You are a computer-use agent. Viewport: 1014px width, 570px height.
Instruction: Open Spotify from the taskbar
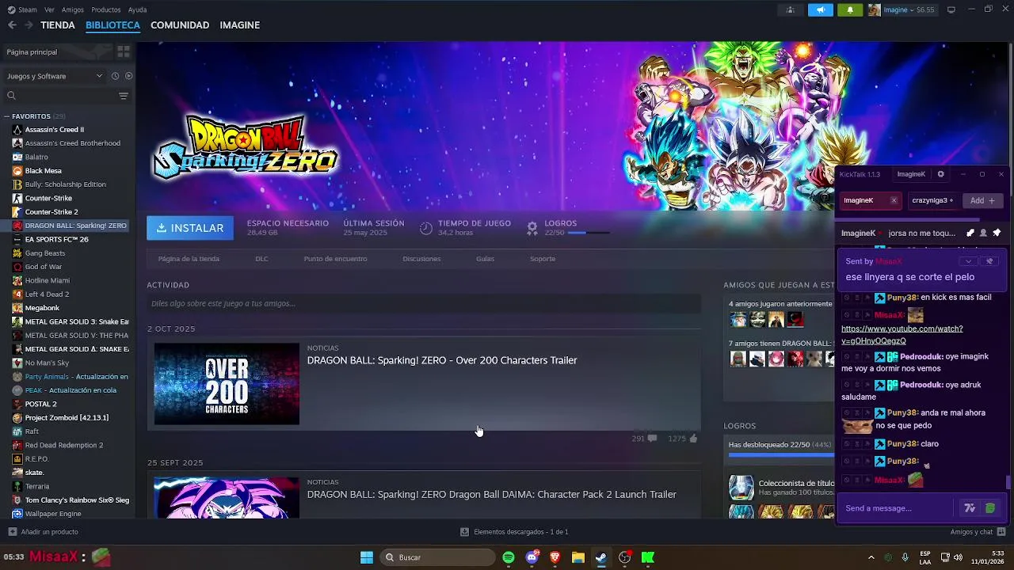[x=509, y=557]
